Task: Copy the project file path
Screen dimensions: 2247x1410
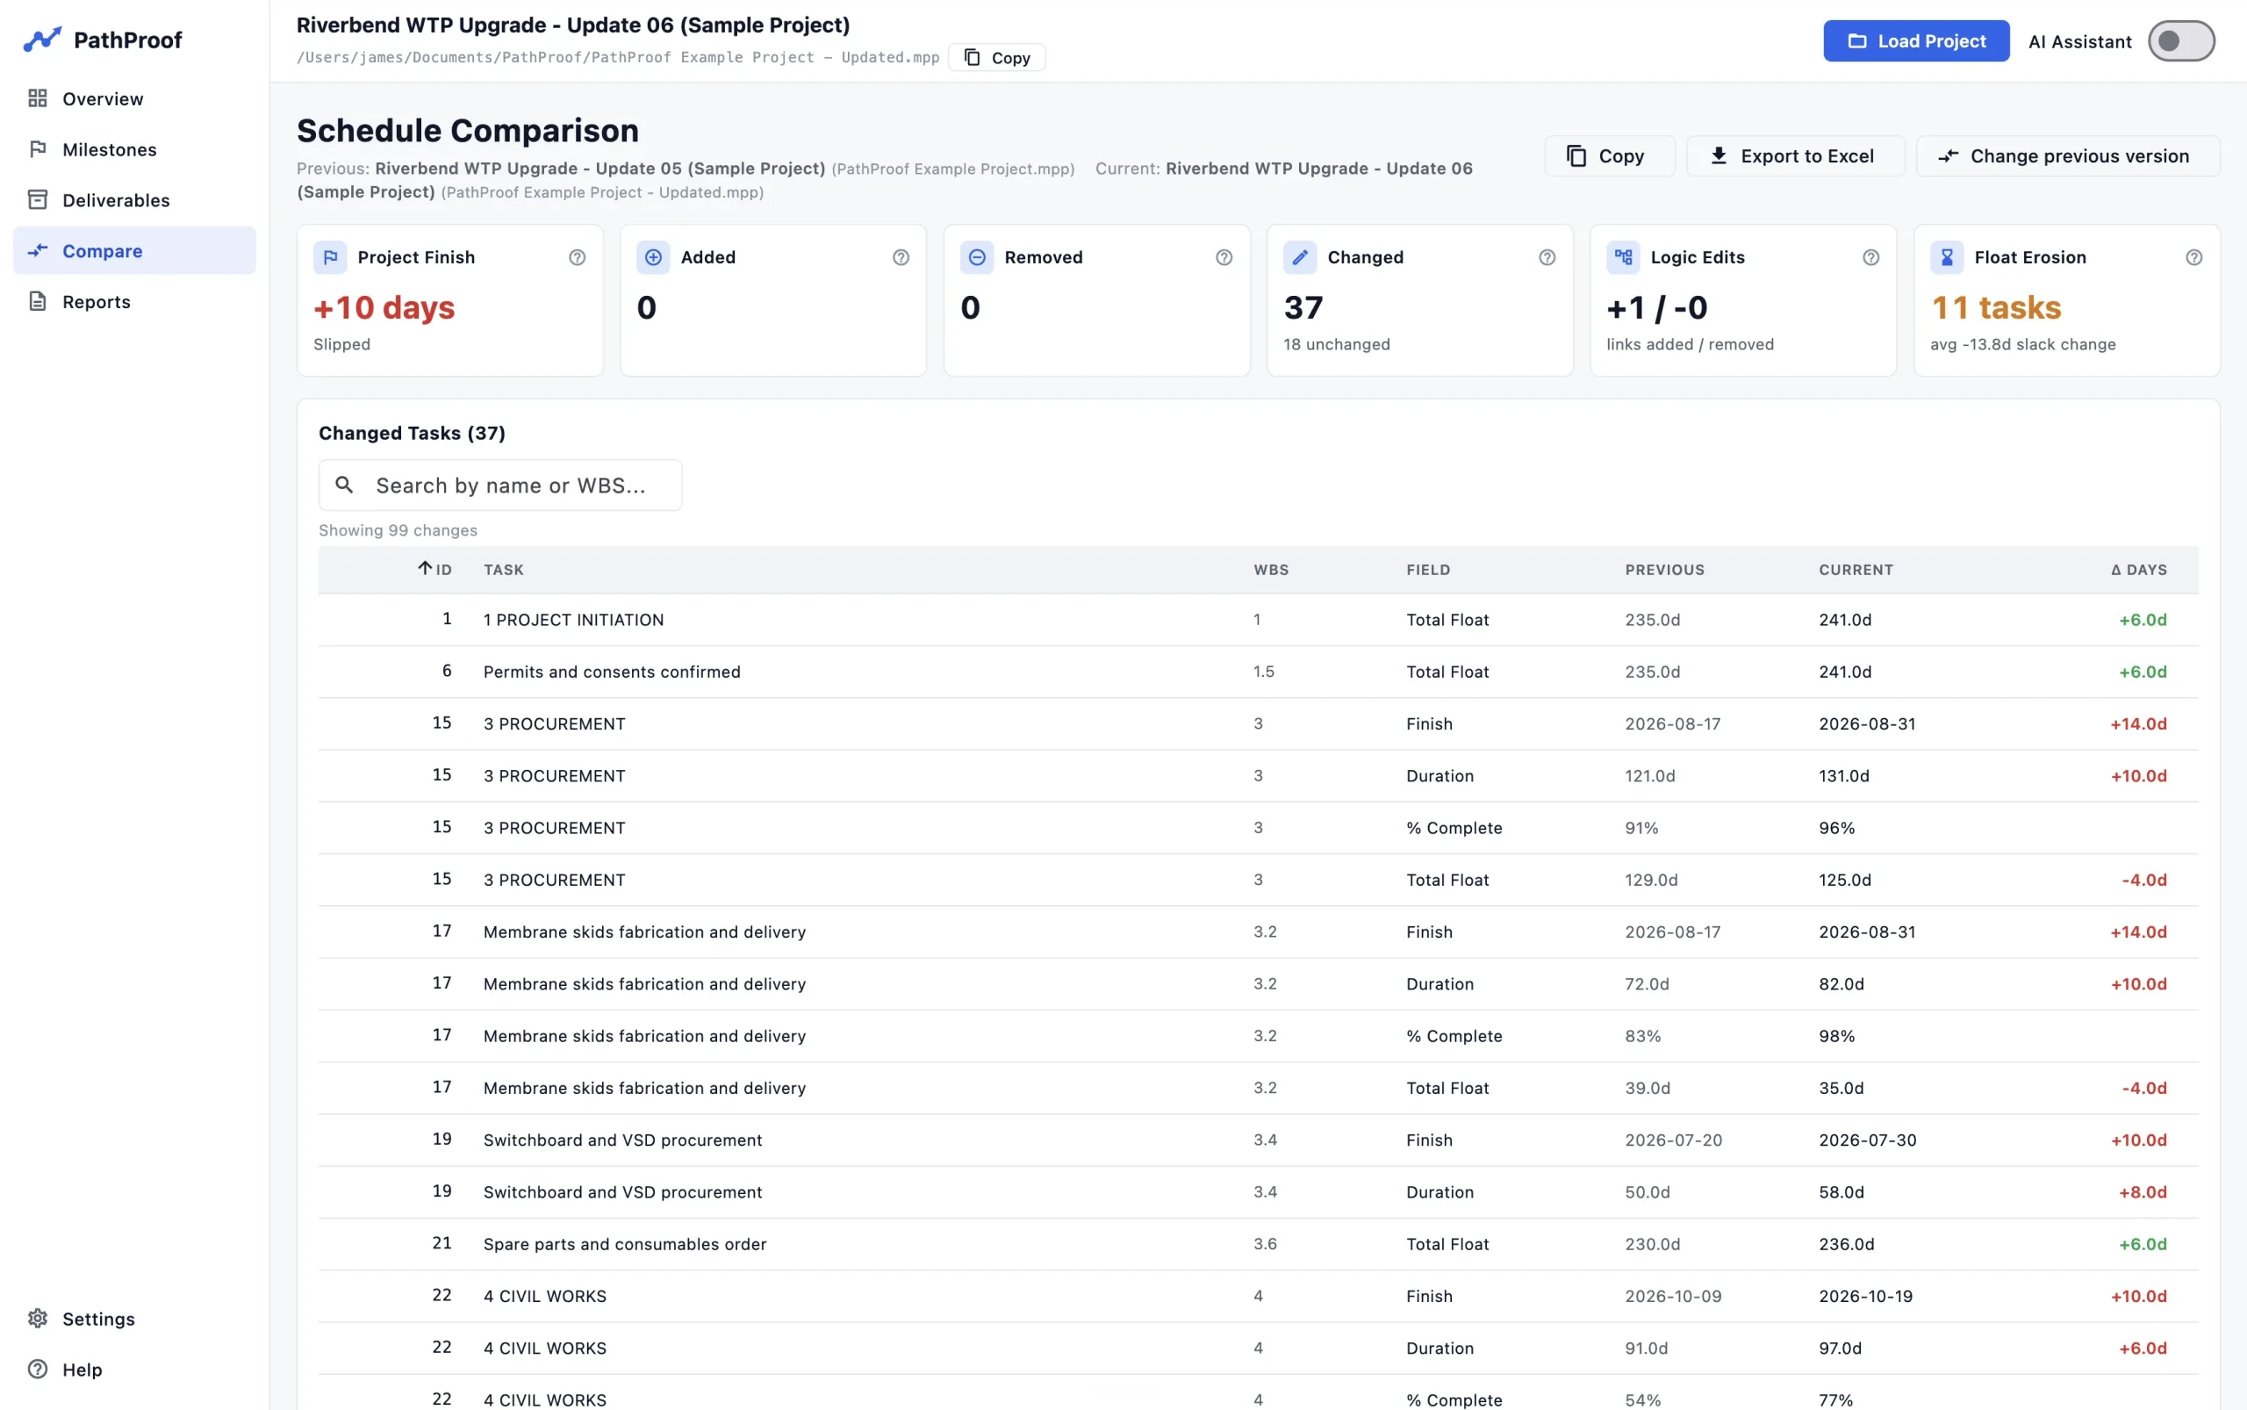Action: pyautogui.click(x=995, y=57)
